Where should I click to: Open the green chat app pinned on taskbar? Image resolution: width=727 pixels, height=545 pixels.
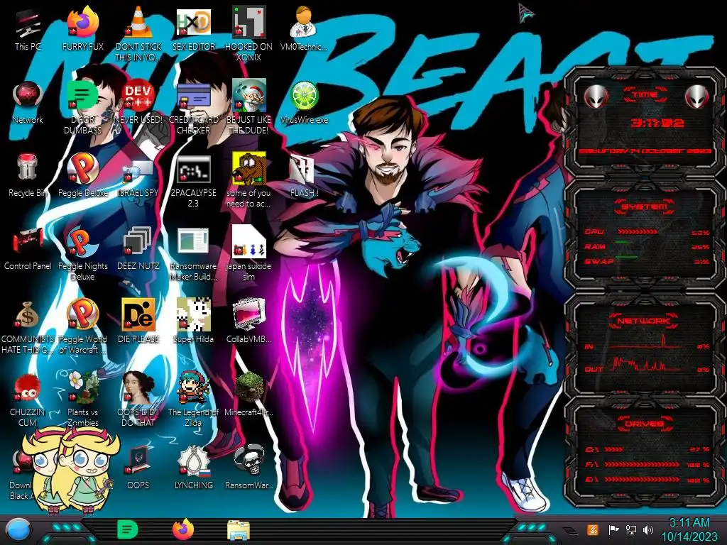click(128, 529)
